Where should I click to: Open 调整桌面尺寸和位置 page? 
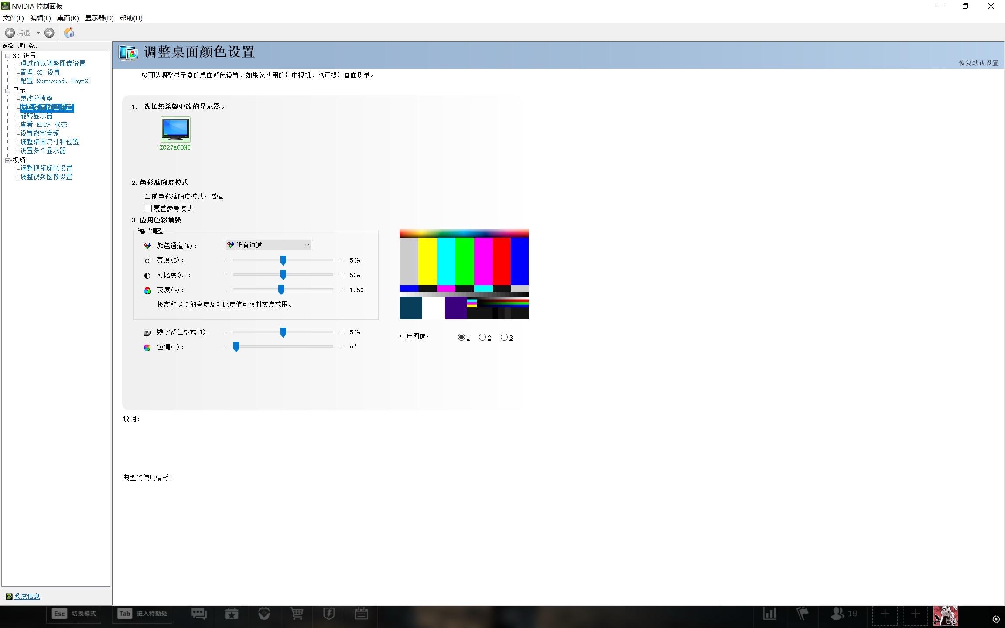(x=49, y=142)
